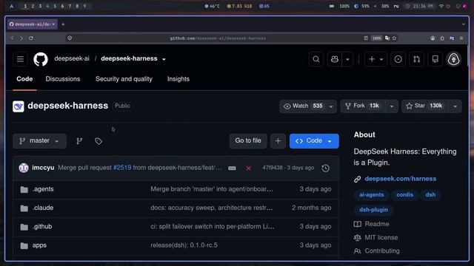474x266 pixels.
Task: Open the .claude folder
Action: [x=43, y=208]
